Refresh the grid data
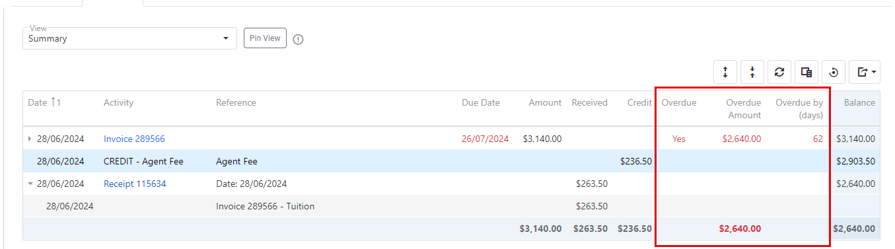Image resolution: width=895 pixels, height=249 pixels. coord(779,72)
